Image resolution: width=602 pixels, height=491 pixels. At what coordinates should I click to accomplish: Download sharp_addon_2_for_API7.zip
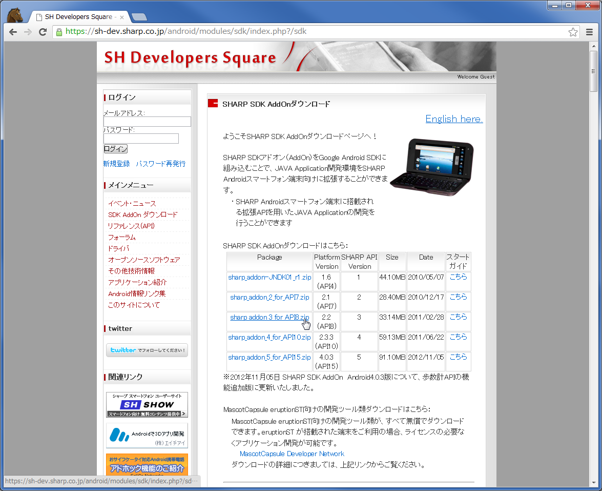(269, 297)
